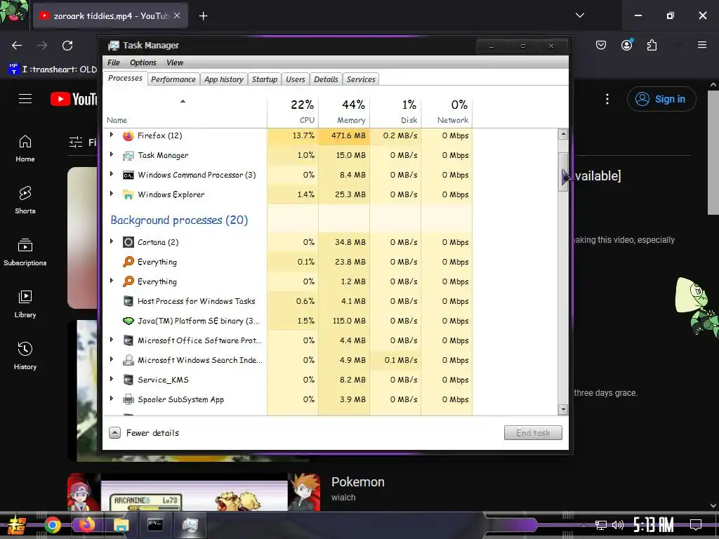Sort processes by Network column header

coord(447,112)
